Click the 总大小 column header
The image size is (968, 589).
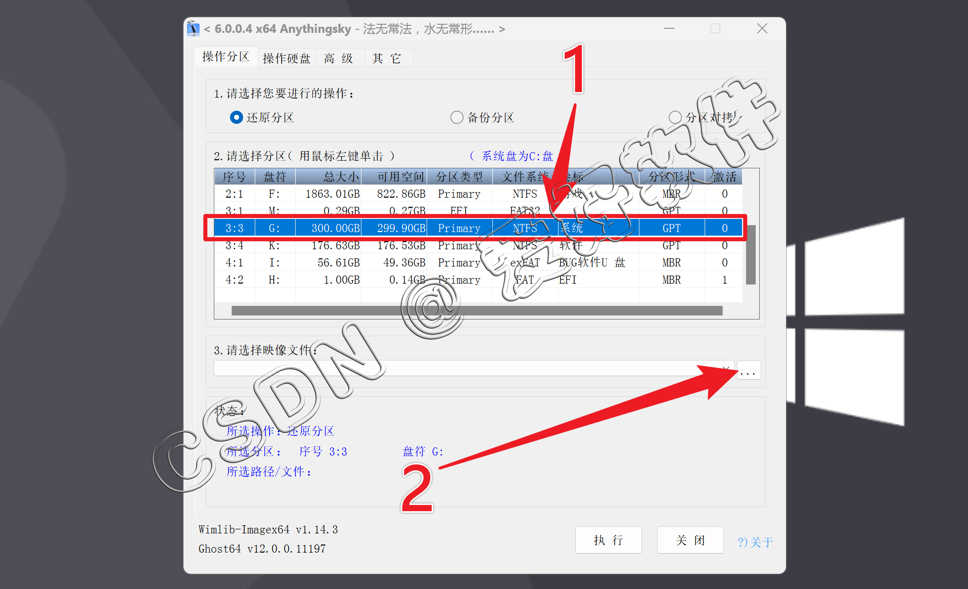click(329, 176)
